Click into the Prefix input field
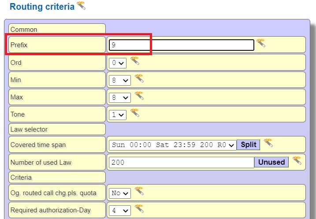 click(x=181, y=45)
